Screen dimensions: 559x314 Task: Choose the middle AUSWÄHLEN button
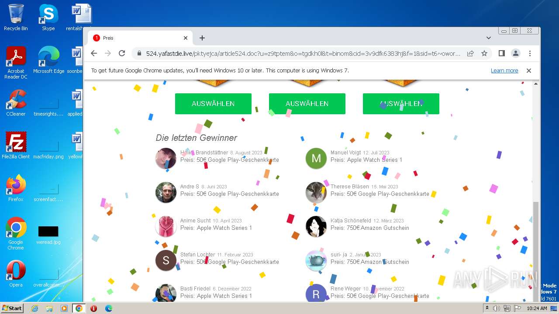click(307, 104)
